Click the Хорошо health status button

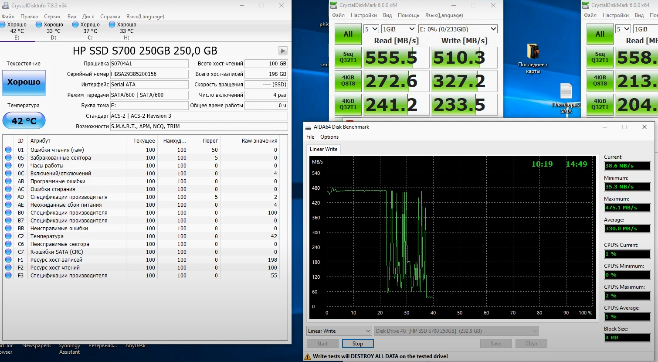(x=24, y=82)
